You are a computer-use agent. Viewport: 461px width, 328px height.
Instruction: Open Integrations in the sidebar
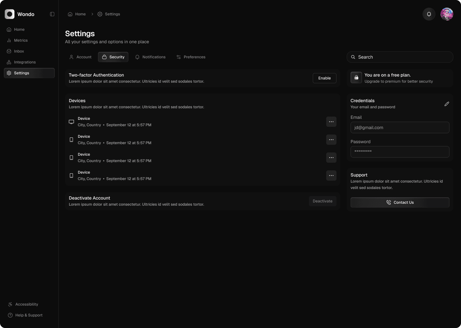pyautogui.click(x=25, y=62)
